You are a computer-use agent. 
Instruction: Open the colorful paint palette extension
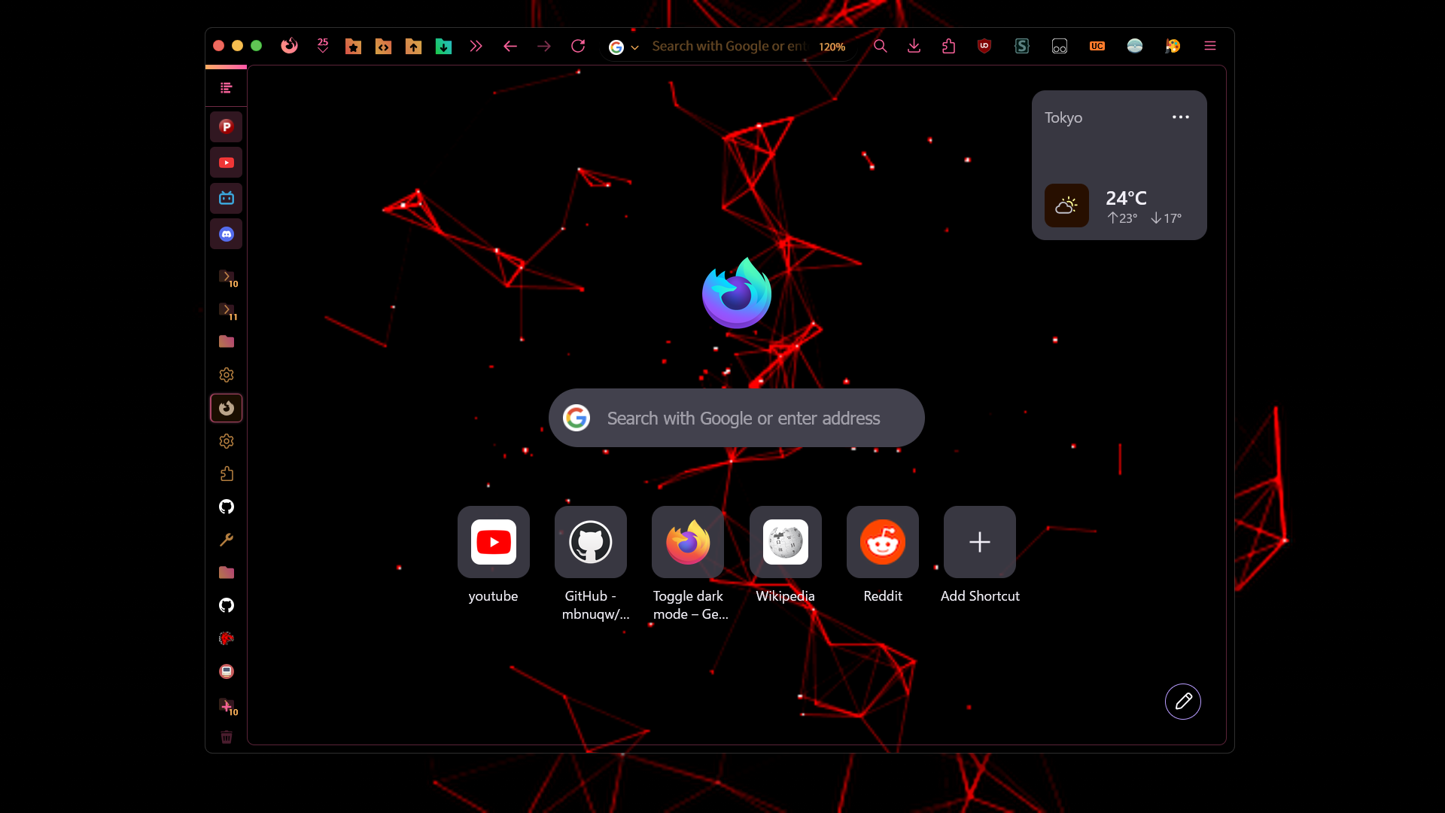pyautogui.click(x=1173, y=46)
